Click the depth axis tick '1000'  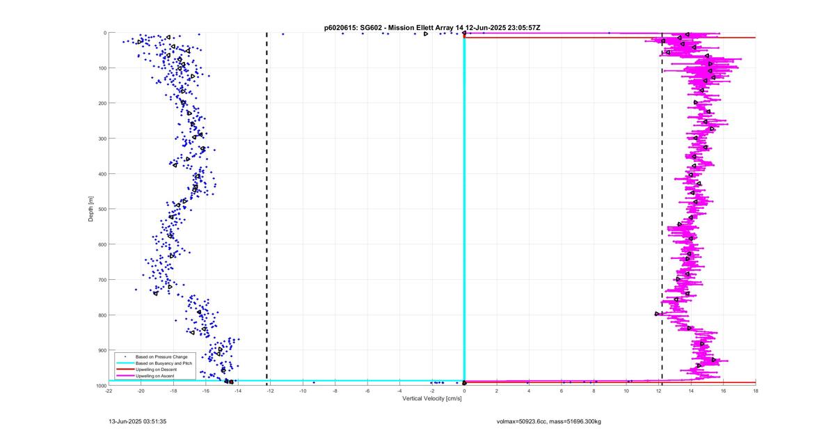point(100,386)
